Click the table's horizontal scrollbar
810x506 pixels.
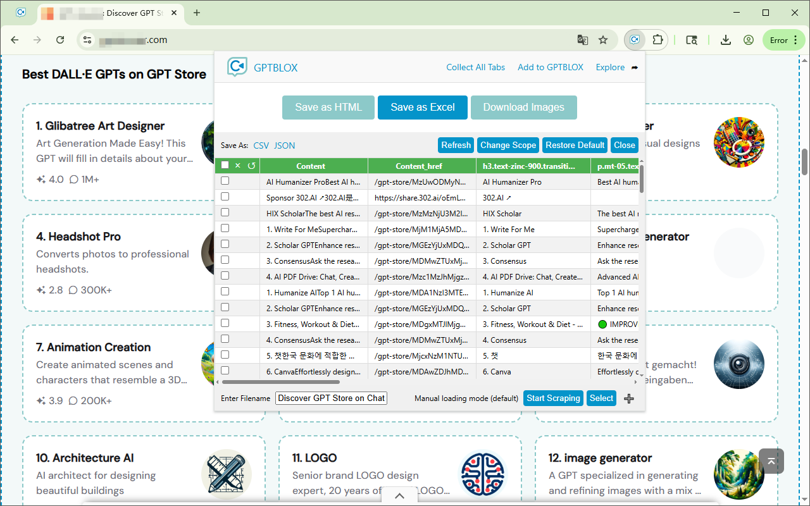[x=281, y=382]
